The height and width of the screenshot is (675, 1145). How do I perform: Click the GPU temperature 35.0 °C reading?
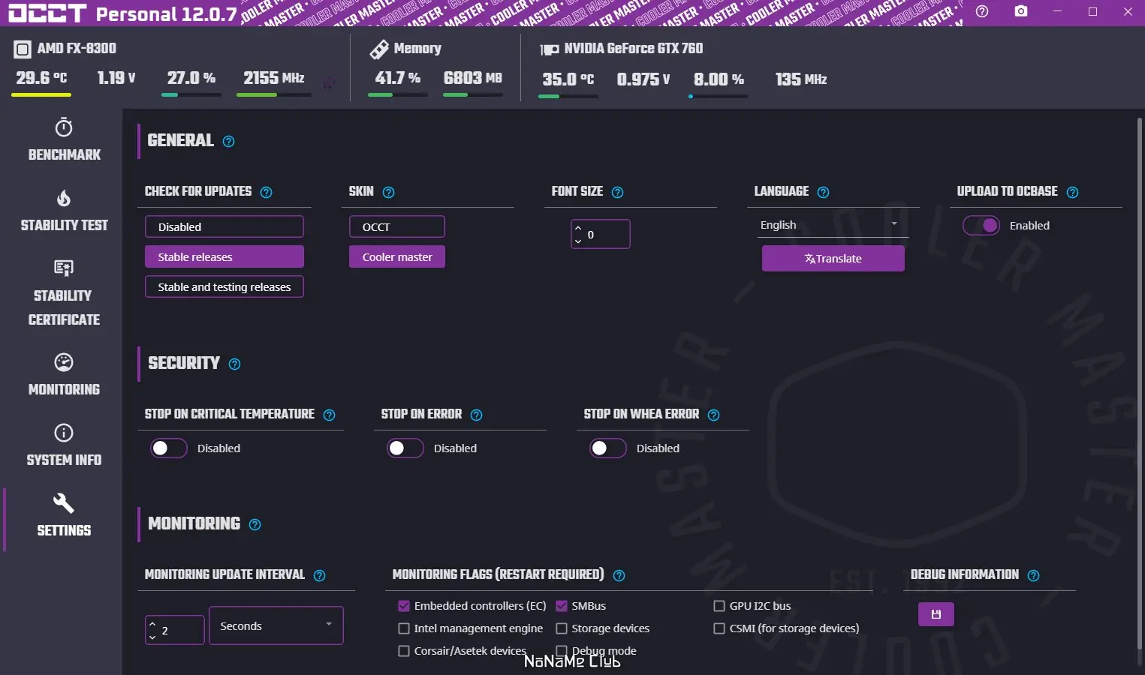[568, 79]
